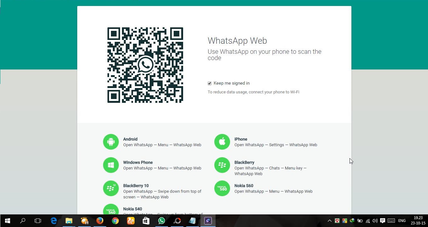Check battery status in the tray
This screenshot has width=428, height=227.
pos(360,221)
